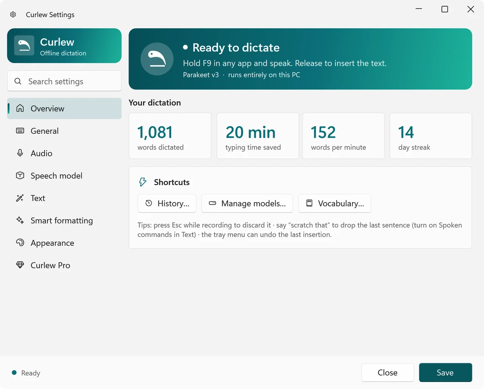Select Speech model in sidebar
The width and height of the screenshot is (484, 389).
tap(64, 175)
